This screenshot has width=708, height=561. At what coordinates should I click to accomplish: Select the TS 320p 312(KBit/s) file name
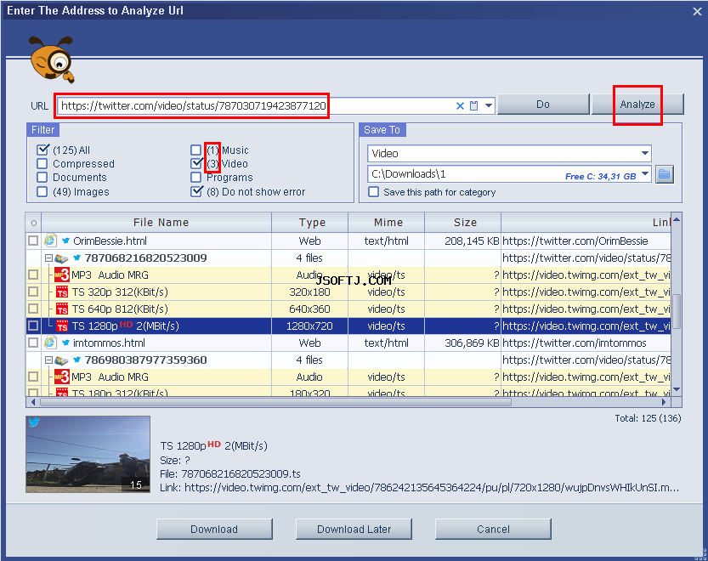pos(120,292)
